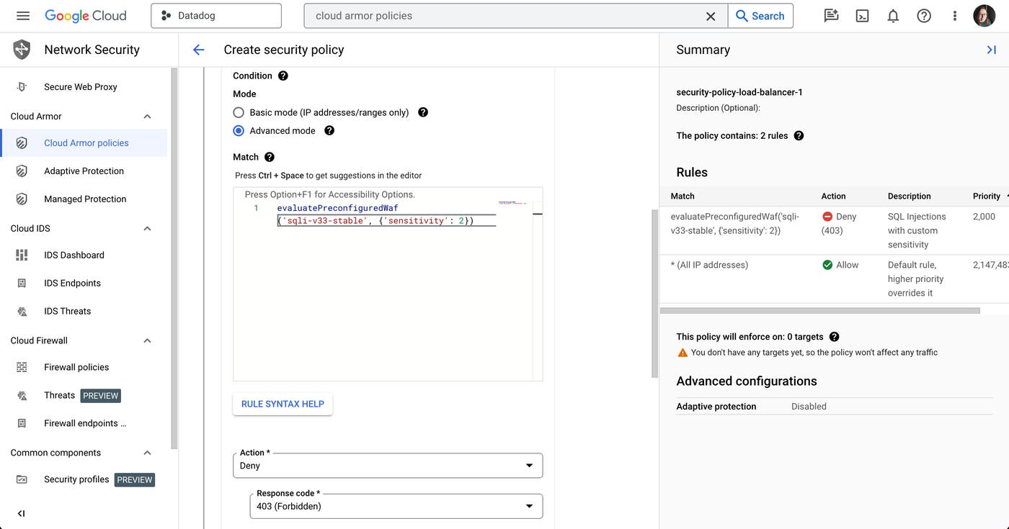1009x529 pixels.
Task: Collapse the Cloud Armor section
Action: tap(147, 117)
